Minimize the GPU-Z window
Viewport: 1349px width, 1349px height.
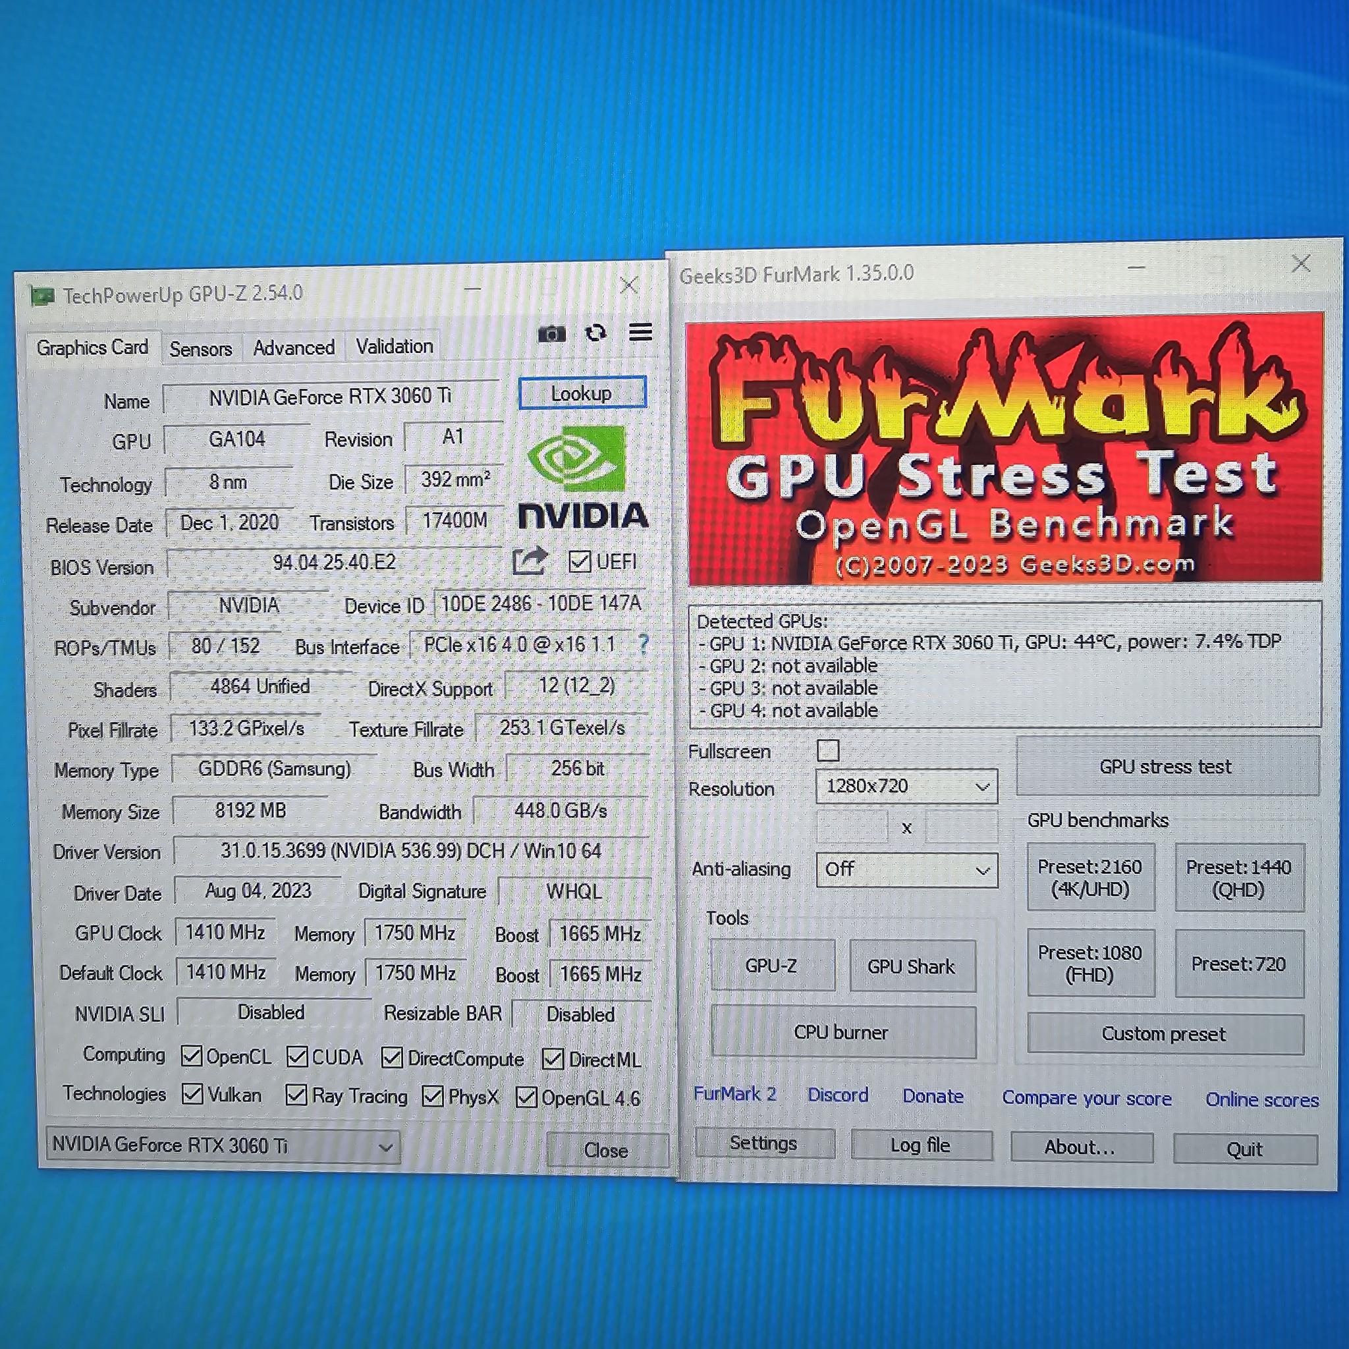point(473,289)
